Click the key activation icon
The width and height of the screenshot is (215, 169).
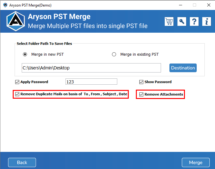[182, 21]
